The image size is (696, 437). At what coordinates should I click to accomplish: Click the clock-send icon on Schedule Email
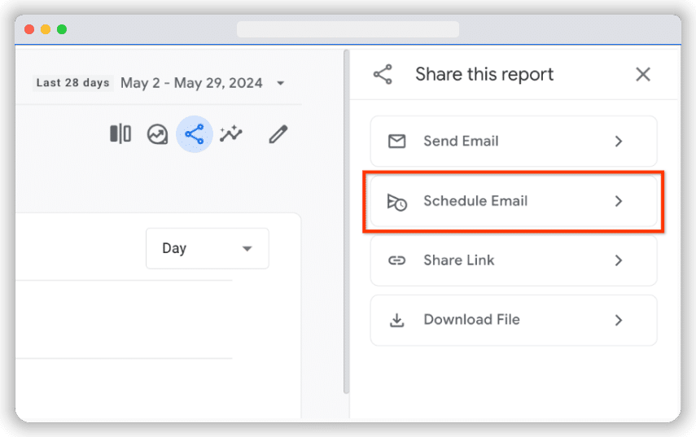point(396,202)
